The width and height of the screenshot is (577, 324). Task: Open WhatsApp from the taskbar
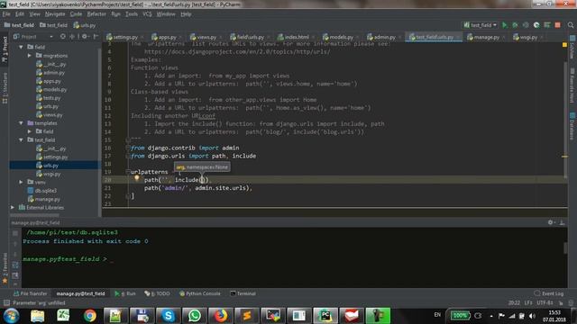(195, 316)
